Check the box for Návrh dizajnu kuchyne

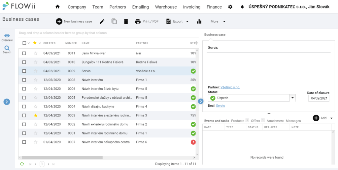pos(24,107)
